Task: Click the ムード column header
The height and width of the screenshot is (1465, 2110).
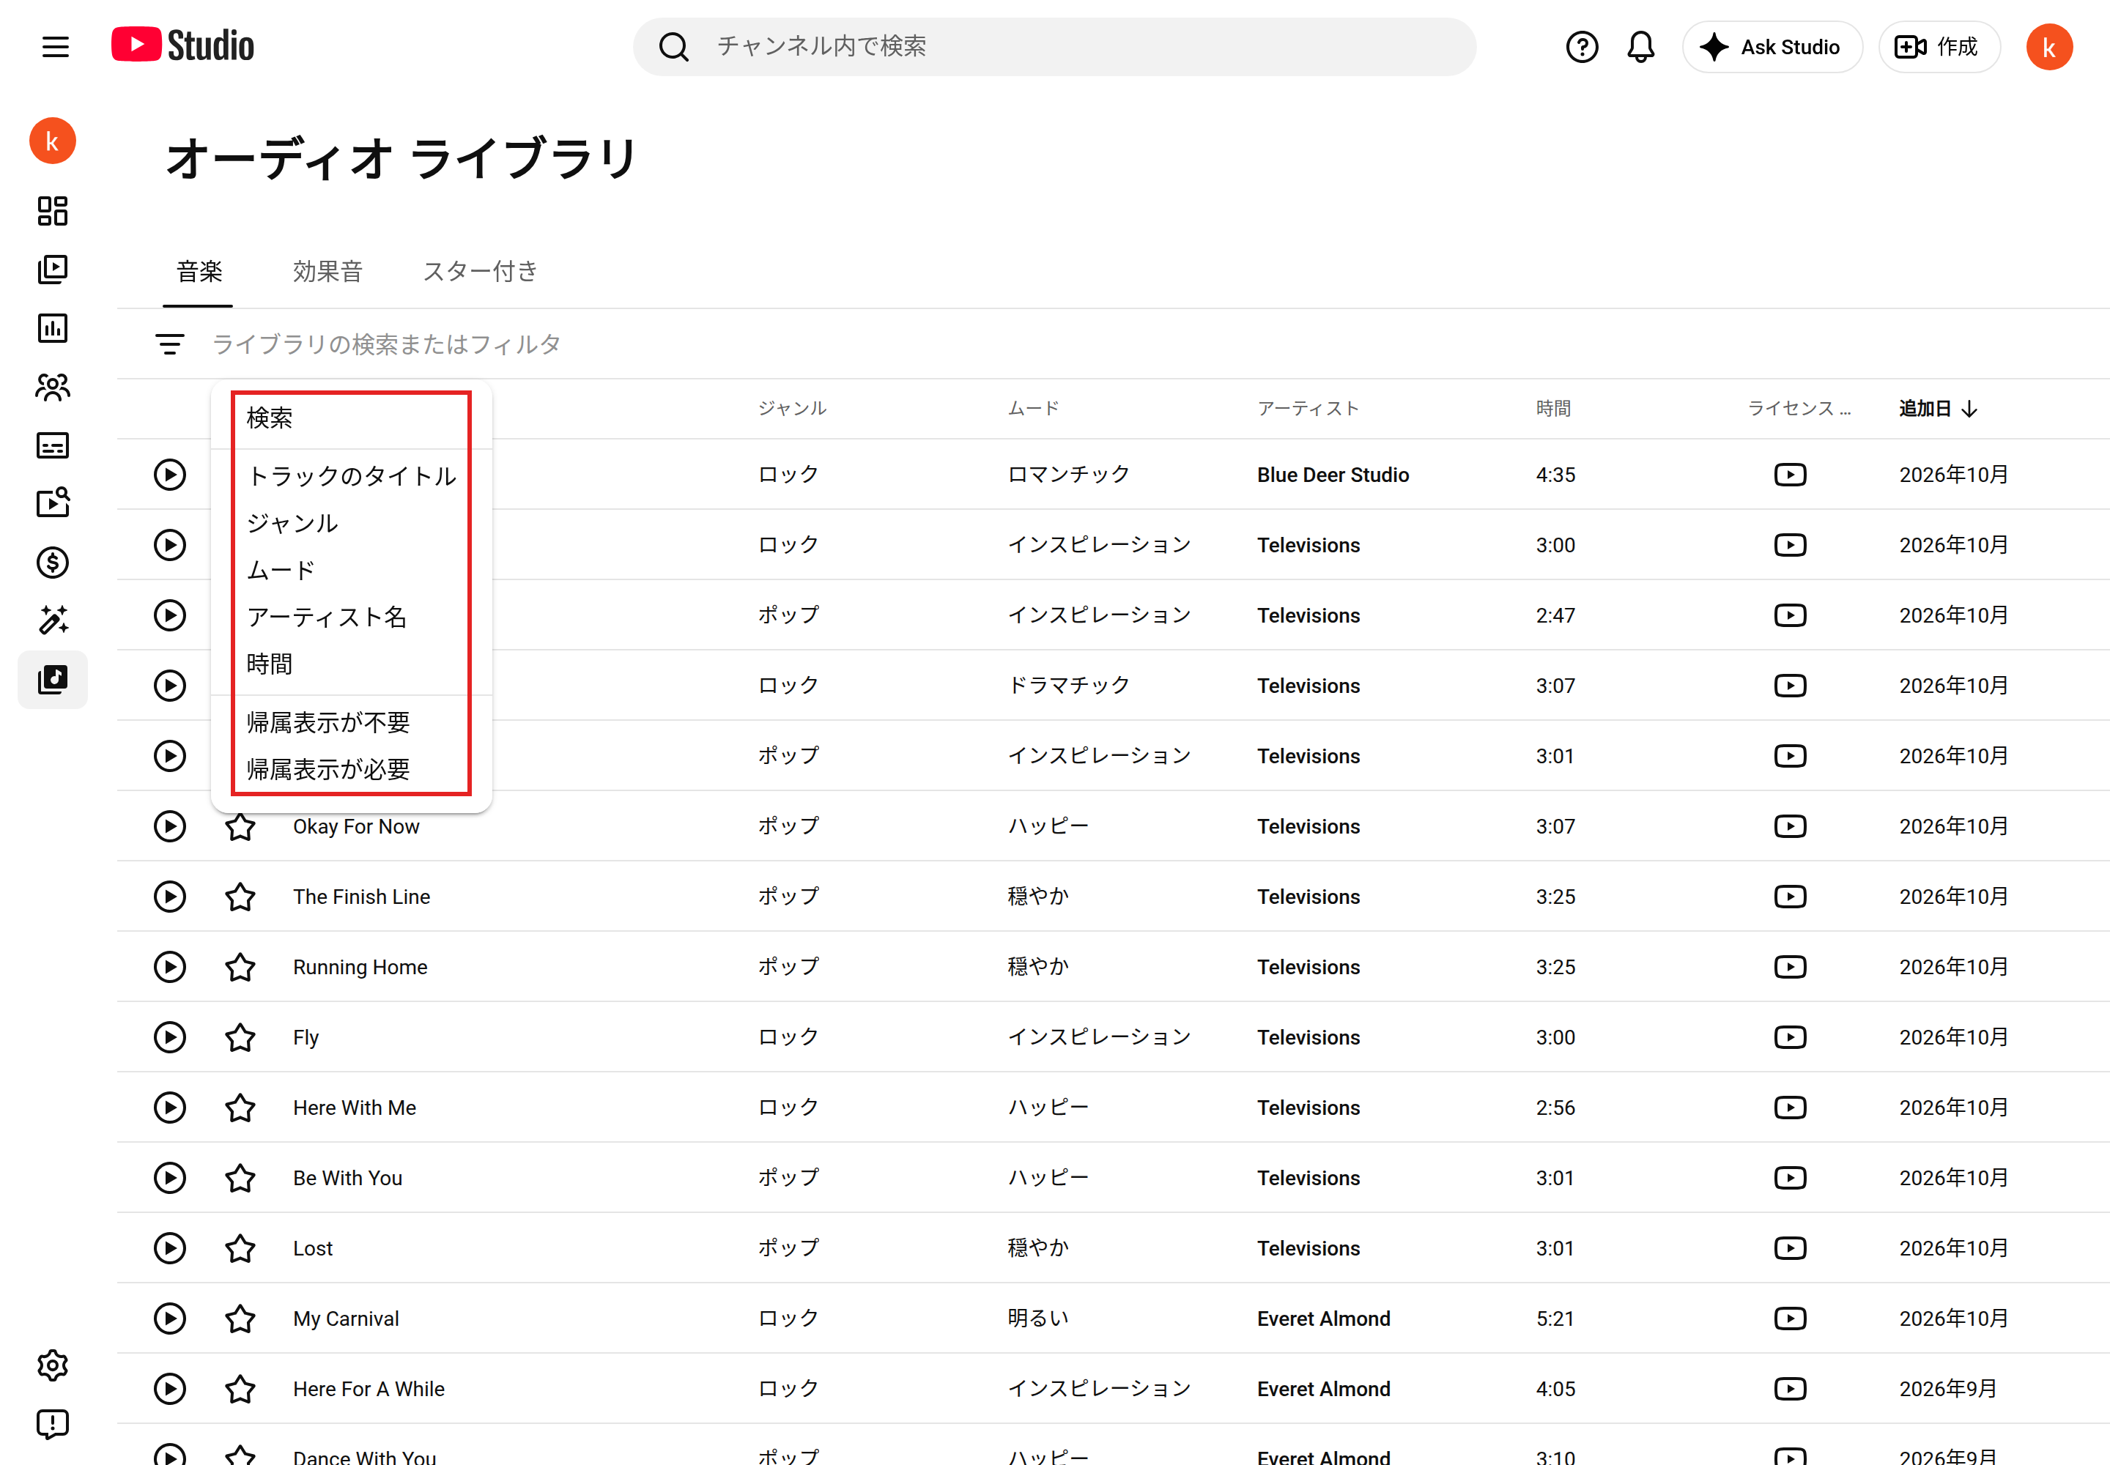Action: pos(1032,409)
